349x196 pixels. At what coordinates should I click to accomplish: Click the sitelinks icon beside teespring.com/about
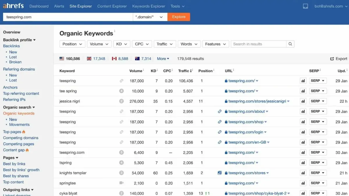click(220, 112)
